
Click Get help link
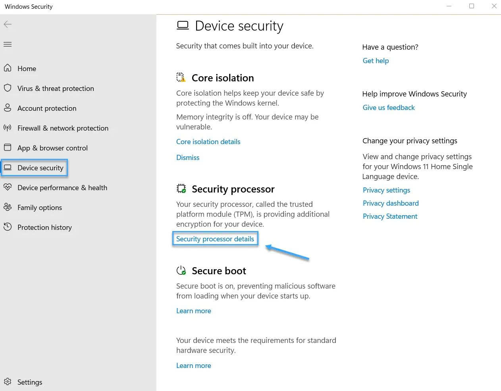[376, 61]
